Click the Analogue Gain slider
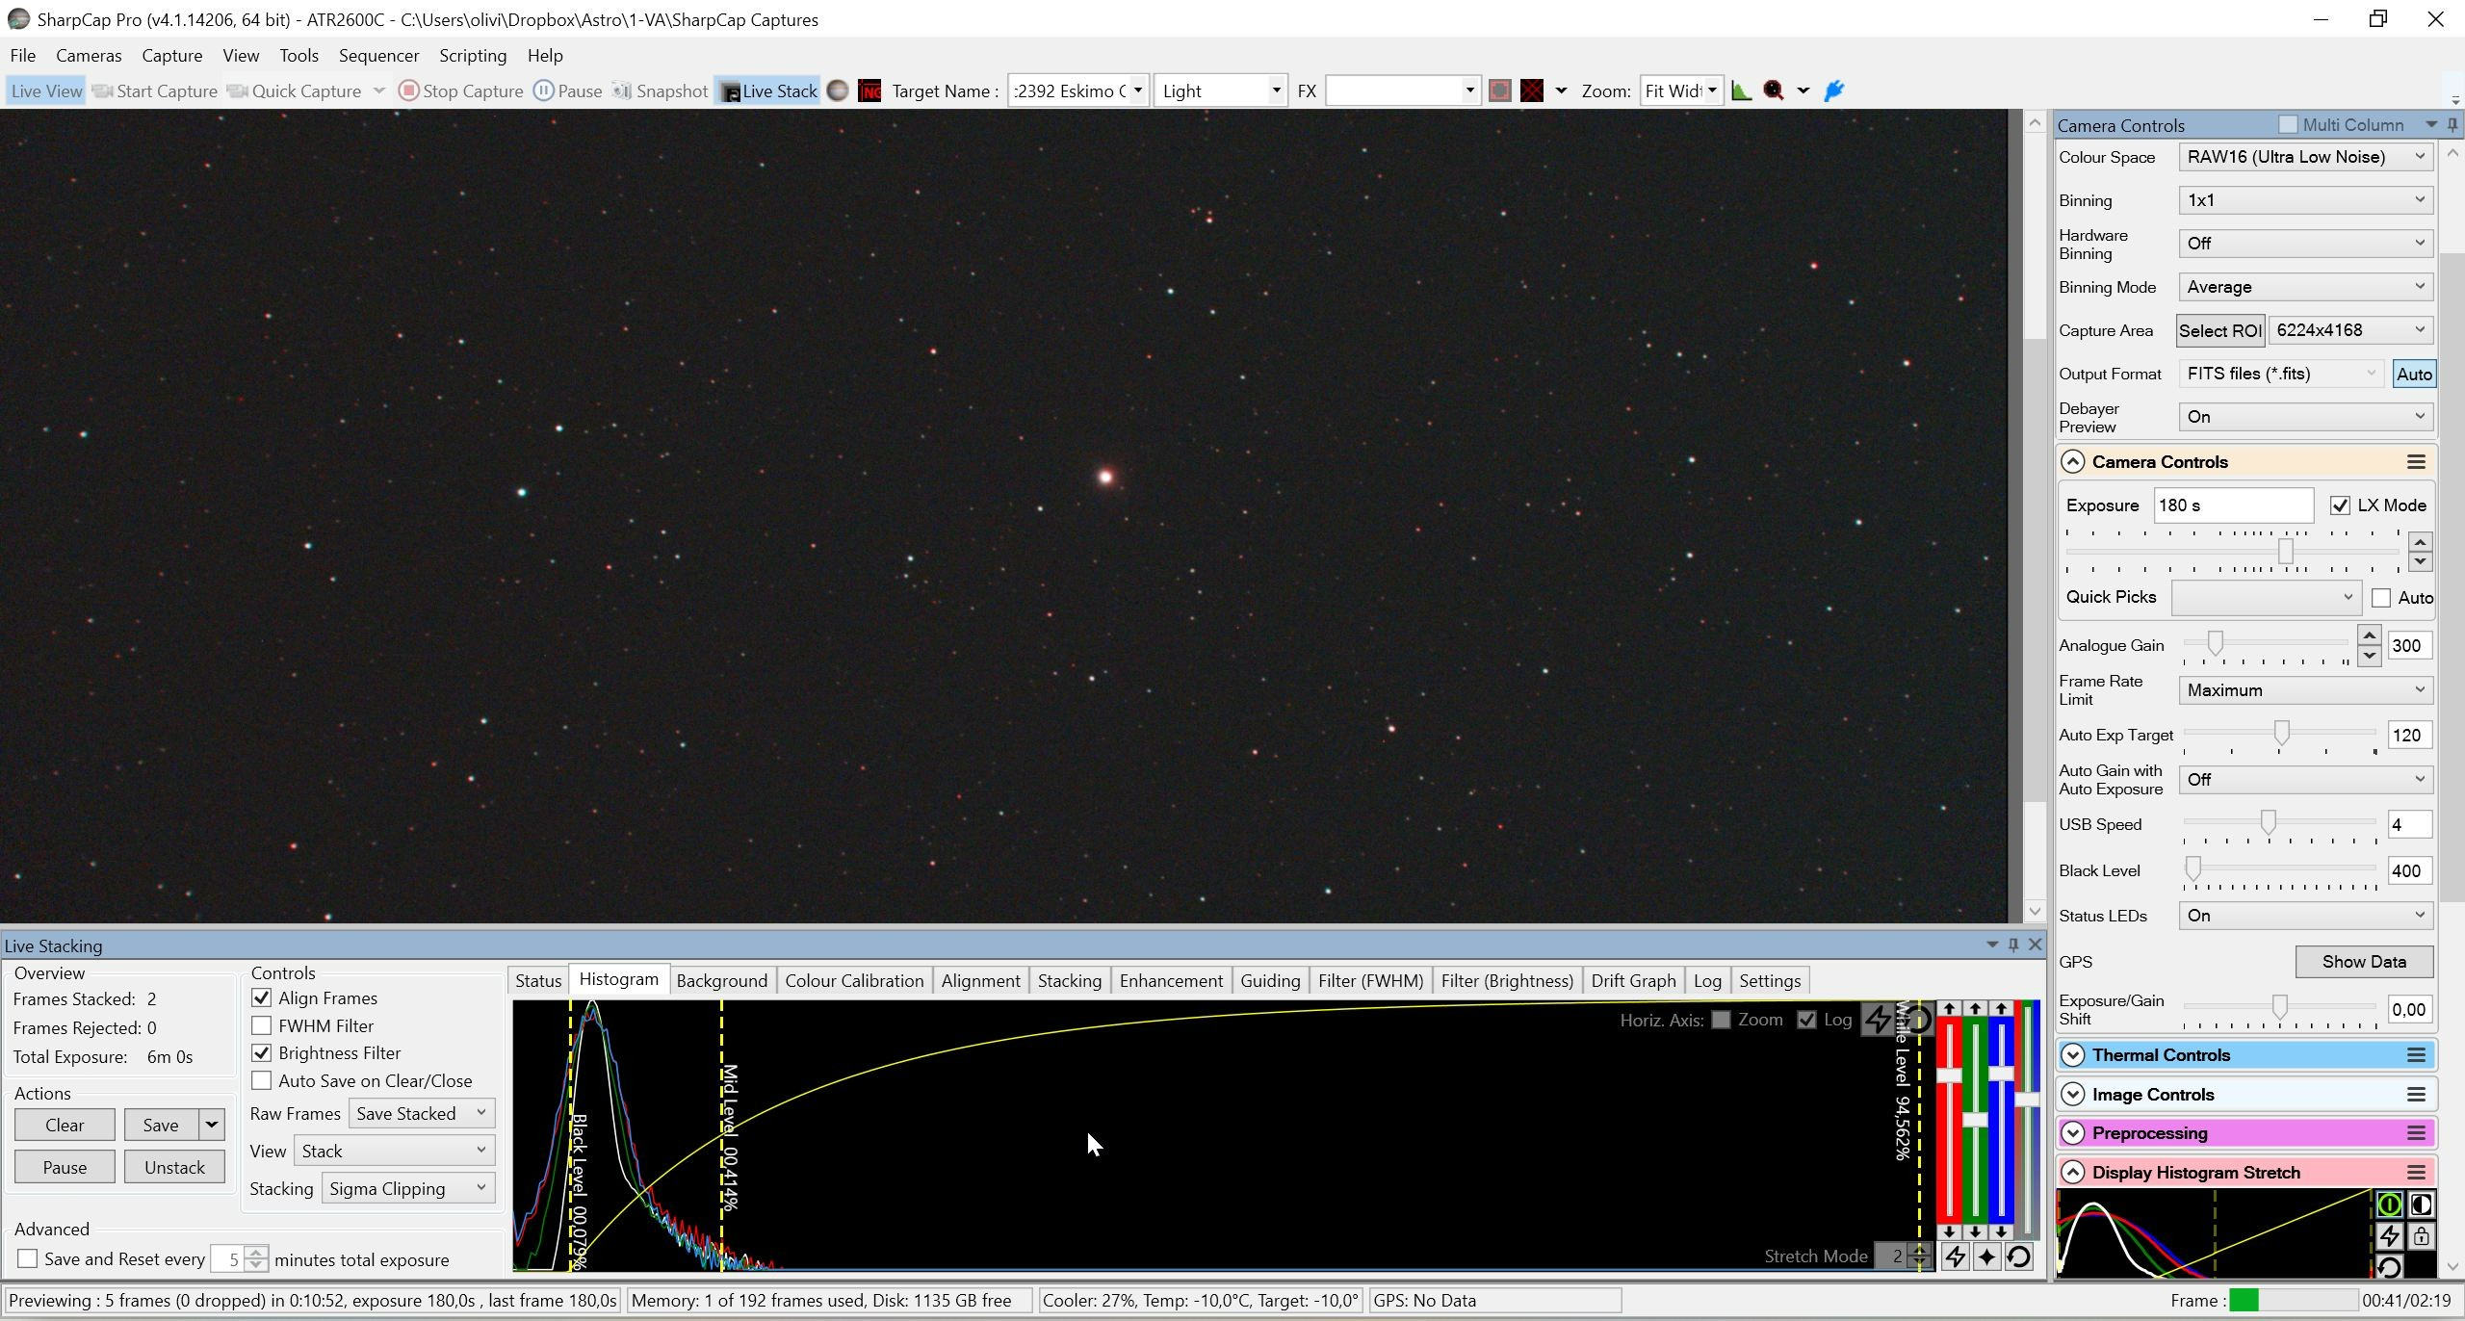Image resolution: width=2465 pixels, height=1321 pixels. (2266, 643)
